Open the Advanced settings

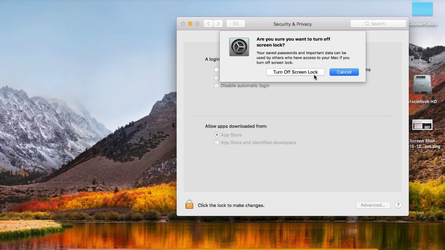[x=373, y=205]
